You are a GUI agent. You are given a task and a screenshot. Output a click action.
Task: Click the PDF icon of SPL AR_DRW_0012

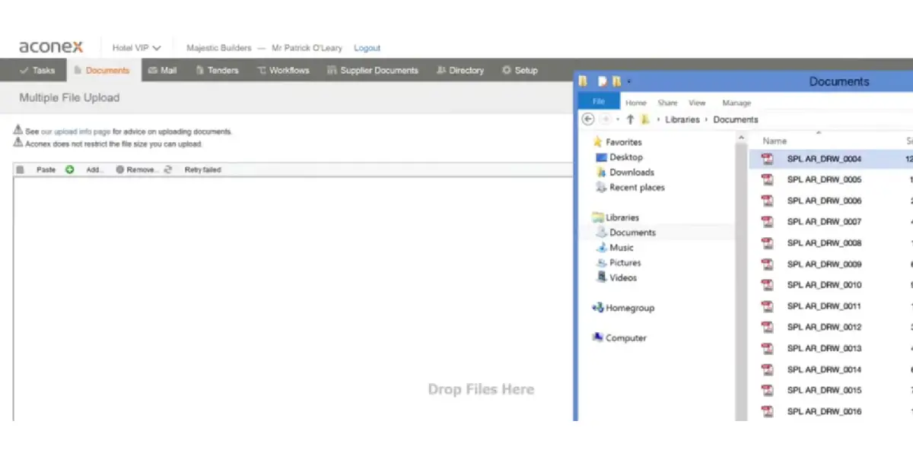point(768,327)
